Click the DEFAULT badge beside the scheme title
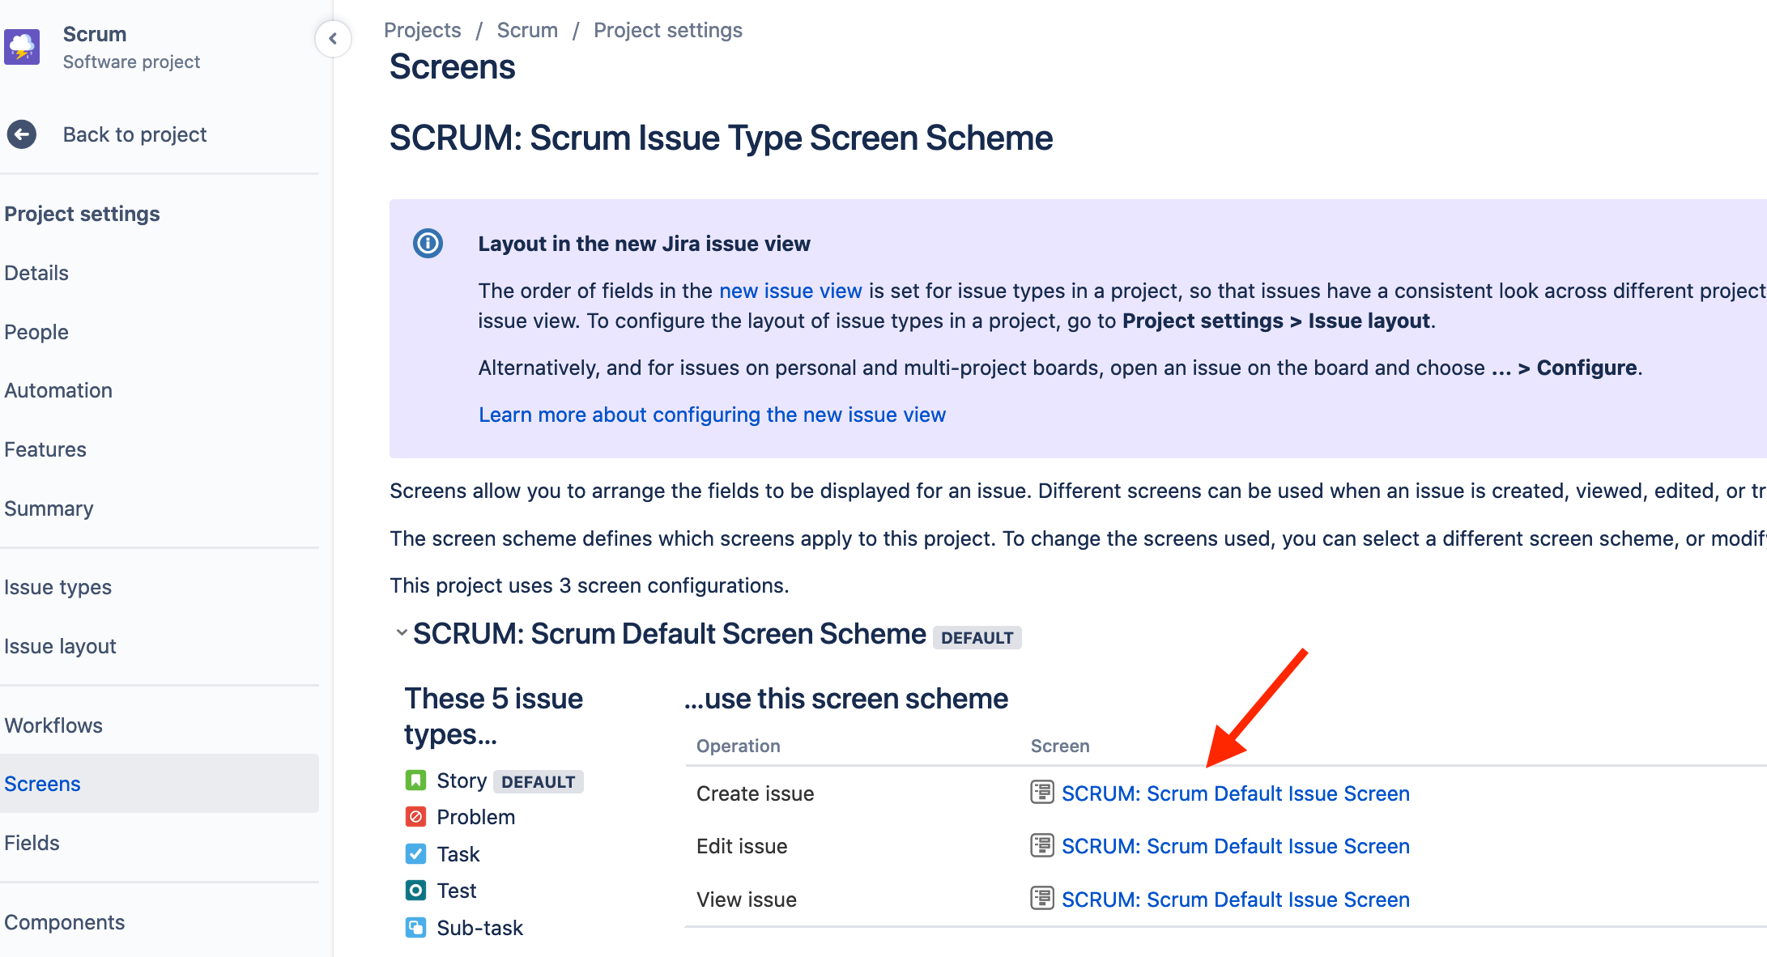Image resolution: width=1767 pixels, height=957 pixels. tap(977, 638)
